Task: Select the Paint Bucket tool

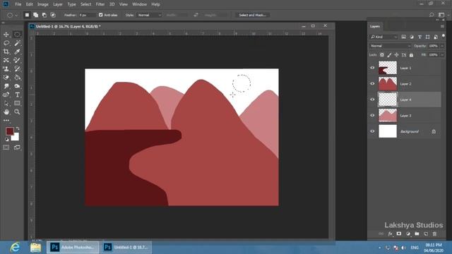Action: tap(17, 78)
